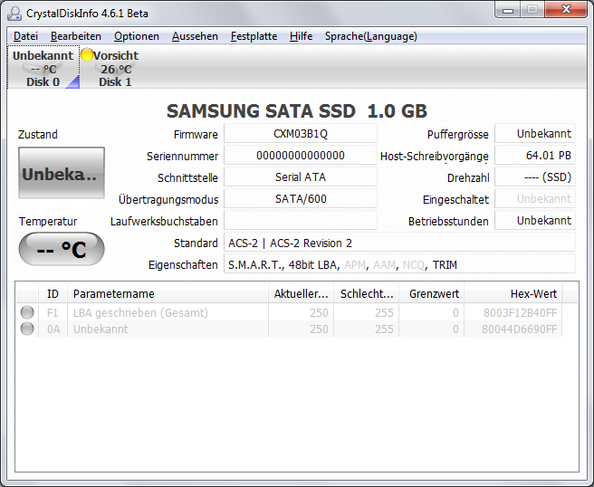Click the temperature -- °C button
The height and width of the screenshot is (487, 594).
(x=62, y=249)
